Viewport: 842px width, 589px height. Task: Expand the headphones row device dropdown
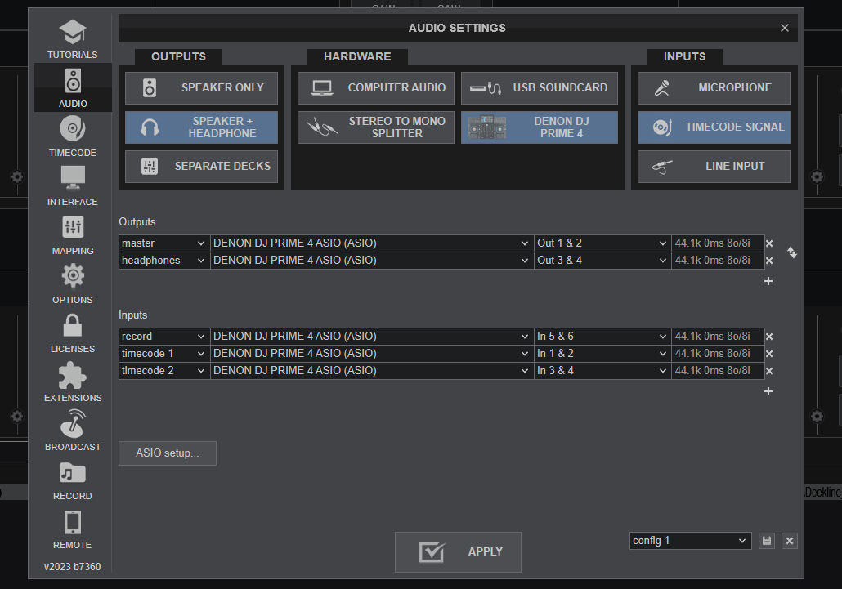372,261
